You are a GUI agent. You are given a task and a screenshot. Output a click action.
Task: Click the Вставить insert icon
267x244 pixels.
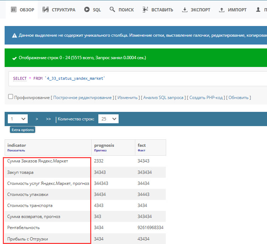(145, 9)
